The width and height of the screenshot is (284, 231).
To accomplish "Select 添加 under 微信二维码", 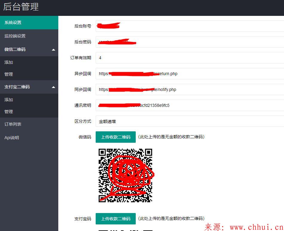I will [x=29, y=62].
